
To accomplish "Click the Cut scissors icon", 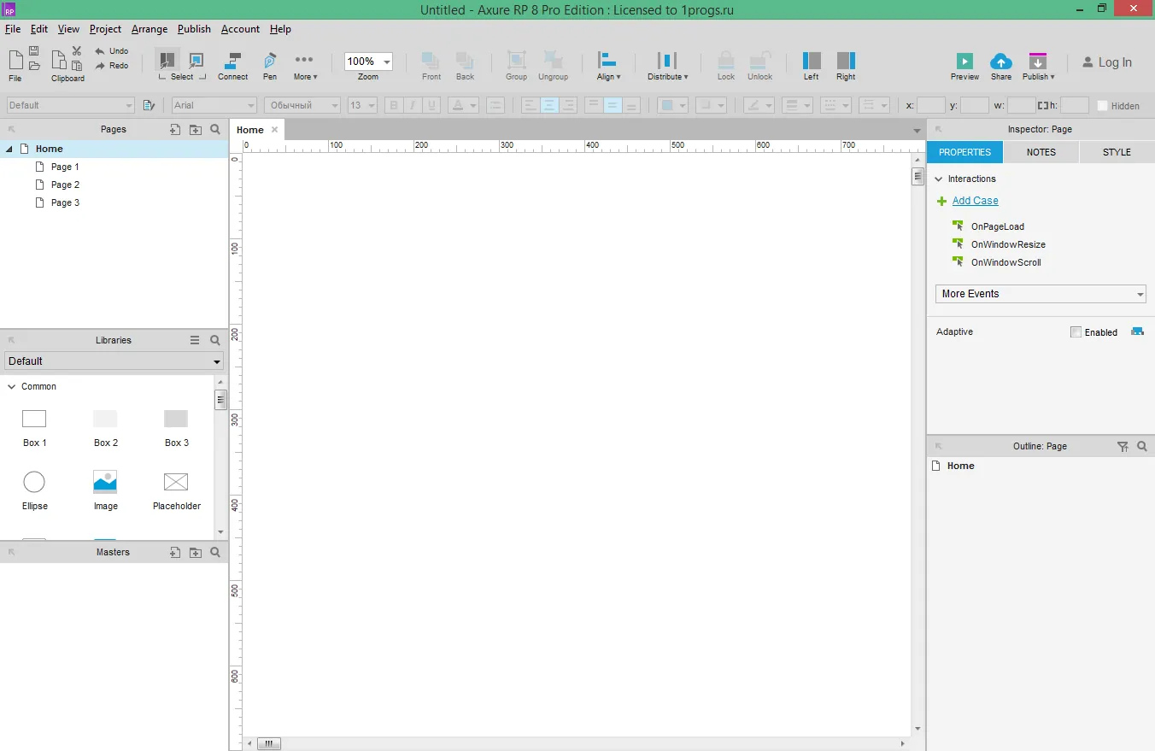I will [x=77, y=51].
